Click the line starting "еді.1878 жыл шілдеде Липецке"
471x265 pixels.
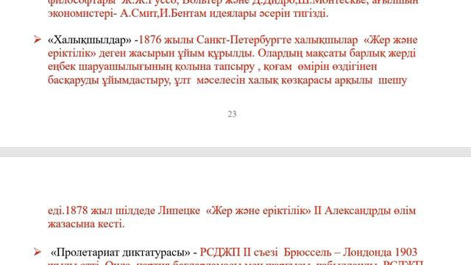[232, 211]
